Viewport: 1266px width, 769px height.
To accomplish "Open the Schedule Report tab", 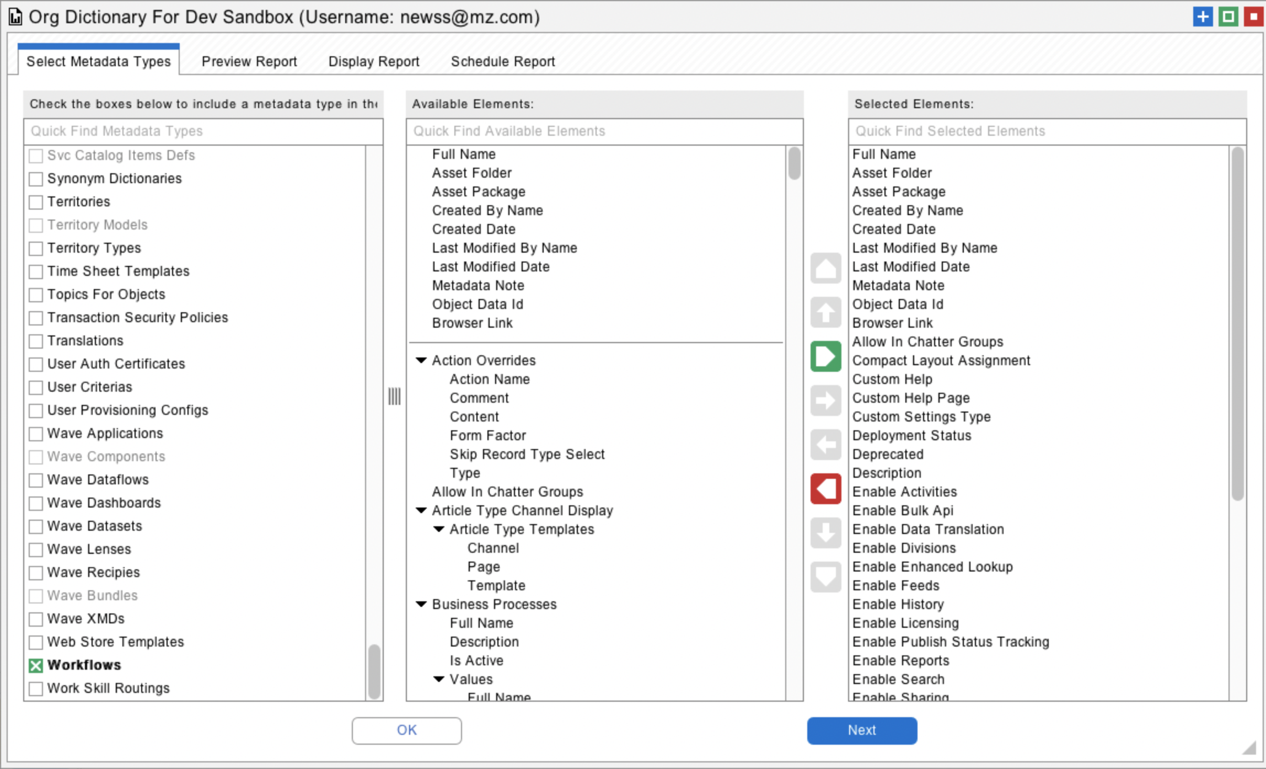I will [502, 61].
